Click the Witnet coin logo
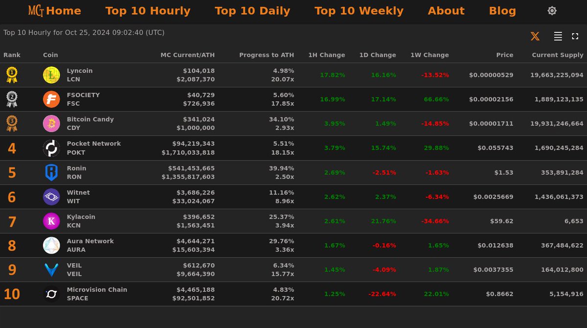Image resolution: width=587 pixels, height=328 pixels. 51,197
